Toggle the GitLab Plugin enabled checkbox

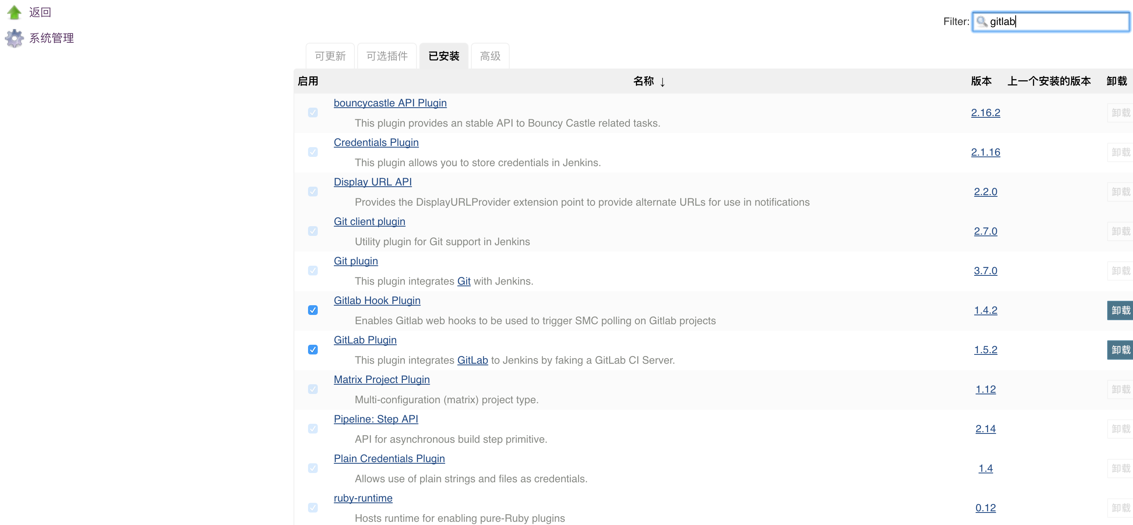click(x=313, y=350)
